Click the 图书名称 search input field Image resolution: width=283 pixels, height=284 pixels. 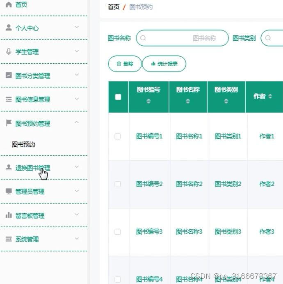coord(183,38)
